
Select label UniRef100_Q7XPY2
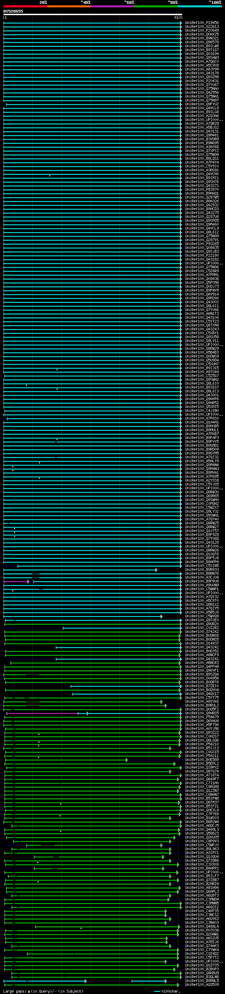pyautogui.click(x=201, y=151)
